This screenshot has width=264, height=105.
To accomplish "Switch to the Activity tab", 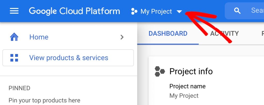I will tap(224, 34).
